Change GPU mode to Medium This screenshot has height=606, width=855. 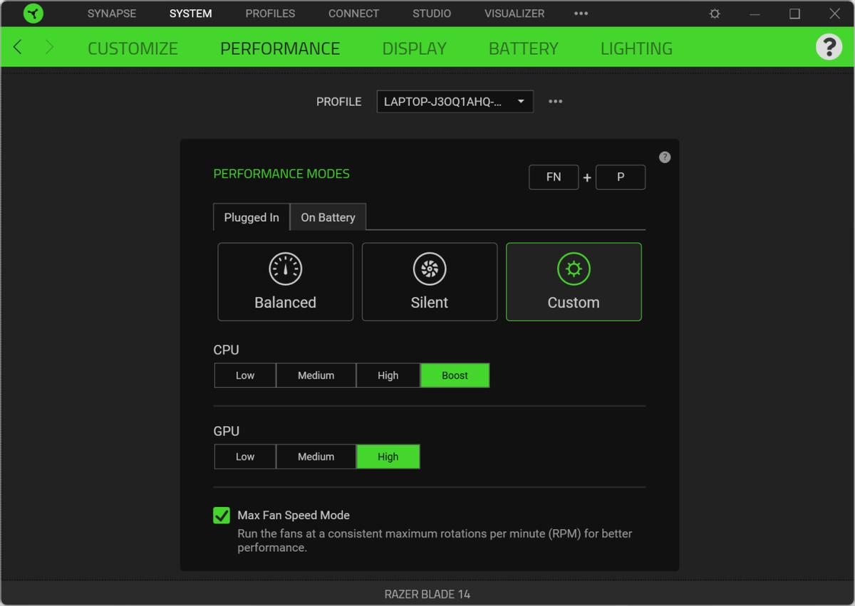[x=316, y=456]
